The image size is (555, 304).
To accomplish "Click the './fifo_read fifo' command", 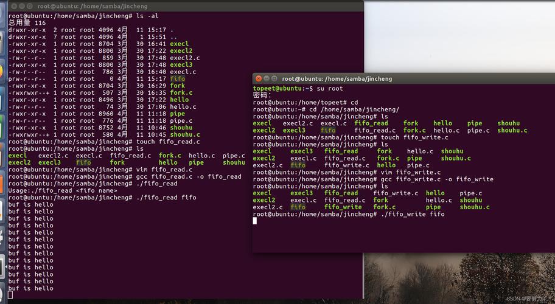I will [x=166, y=198].
